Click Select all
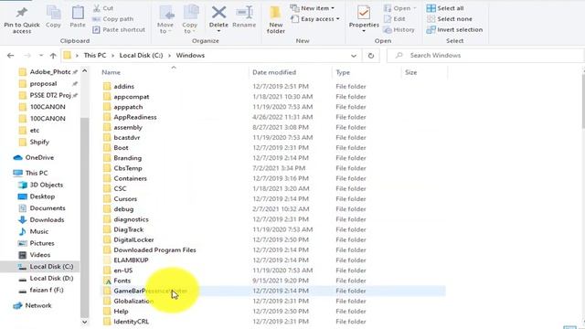 [445, 8]
